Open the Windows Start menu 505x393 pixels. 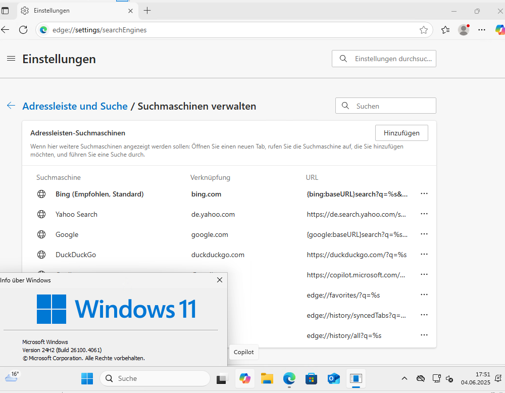pos(87,378)
